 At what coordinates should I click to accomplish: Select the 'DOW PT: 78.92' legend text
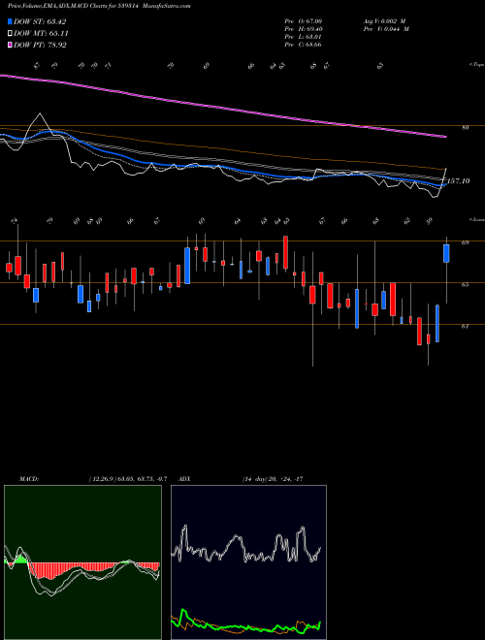point(40,45)
